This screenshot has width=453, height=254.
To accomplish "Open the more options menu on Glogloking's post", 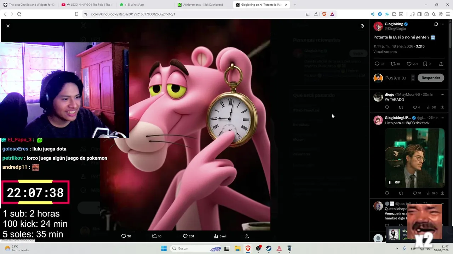I will pos(442,24).
